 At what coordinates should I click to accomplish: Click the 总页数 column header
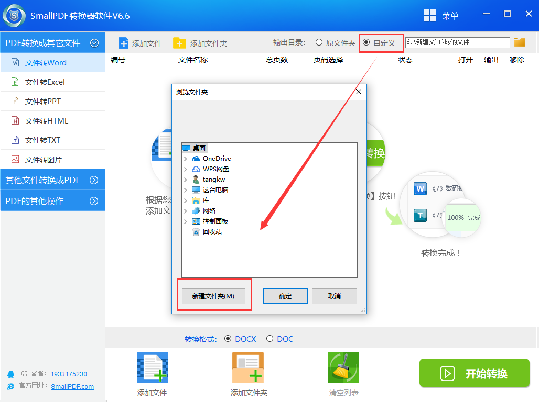point(277,59)
